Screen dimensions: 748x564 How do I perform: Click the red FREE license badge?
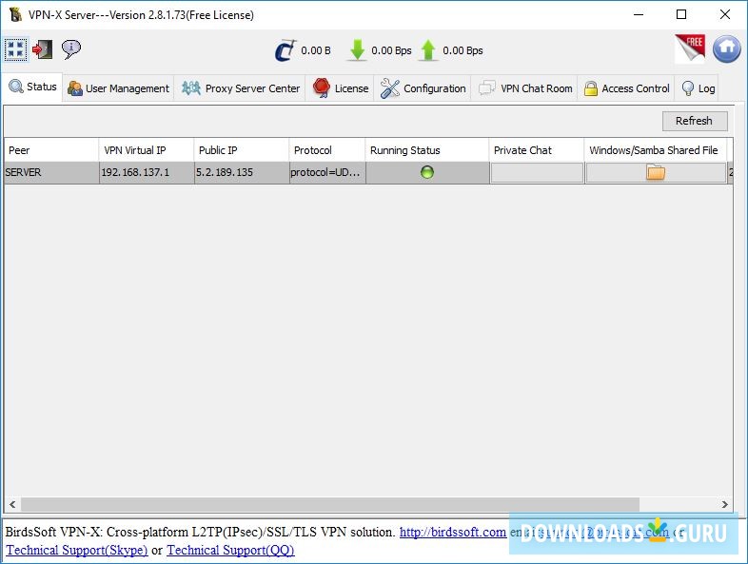[690, 49]
